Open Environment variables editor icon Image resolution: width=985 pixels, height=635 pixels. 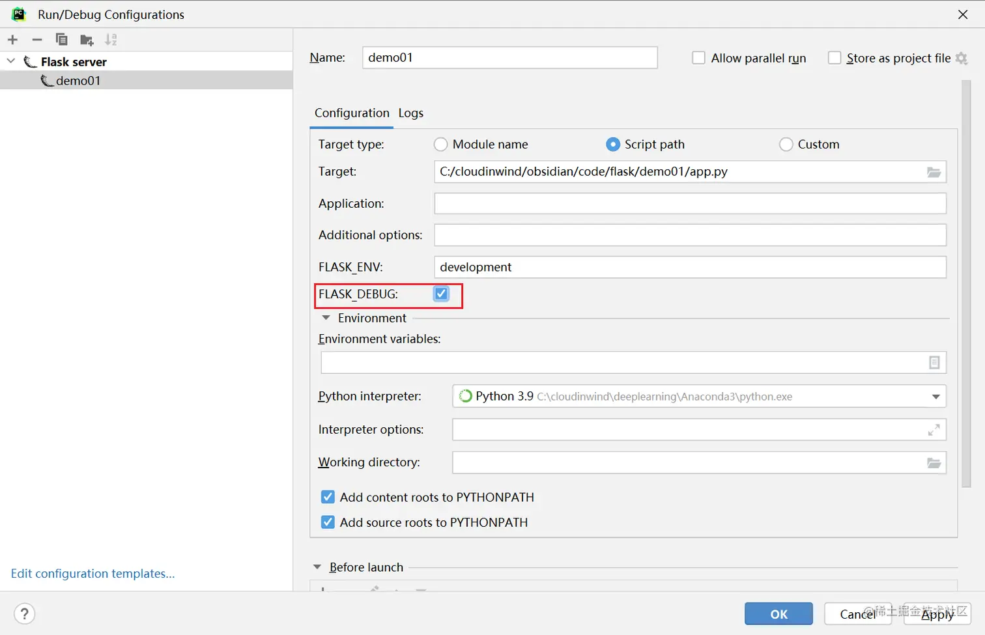click(x=934, y=363)
